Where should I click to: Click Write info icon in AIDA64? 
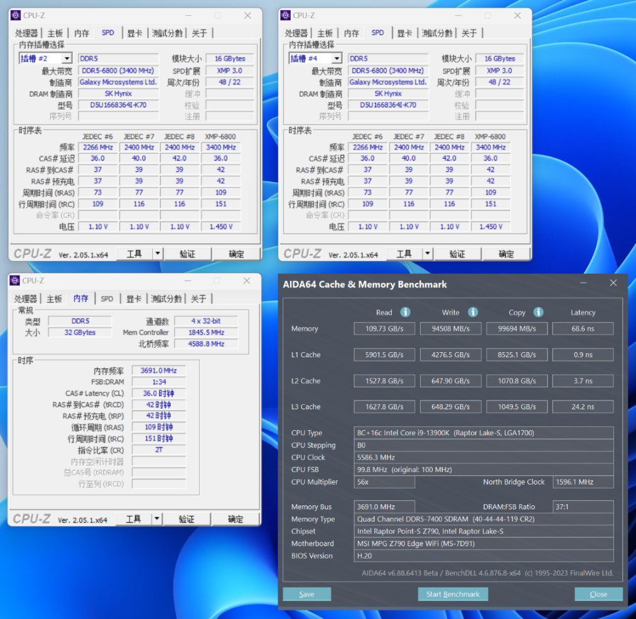click(x=473, y=312)
